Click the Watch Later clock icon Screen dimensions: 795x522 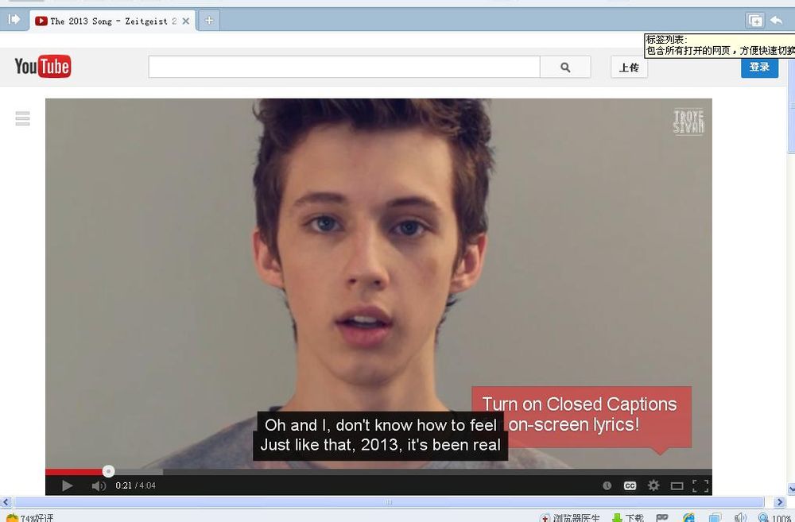(607, 485)
